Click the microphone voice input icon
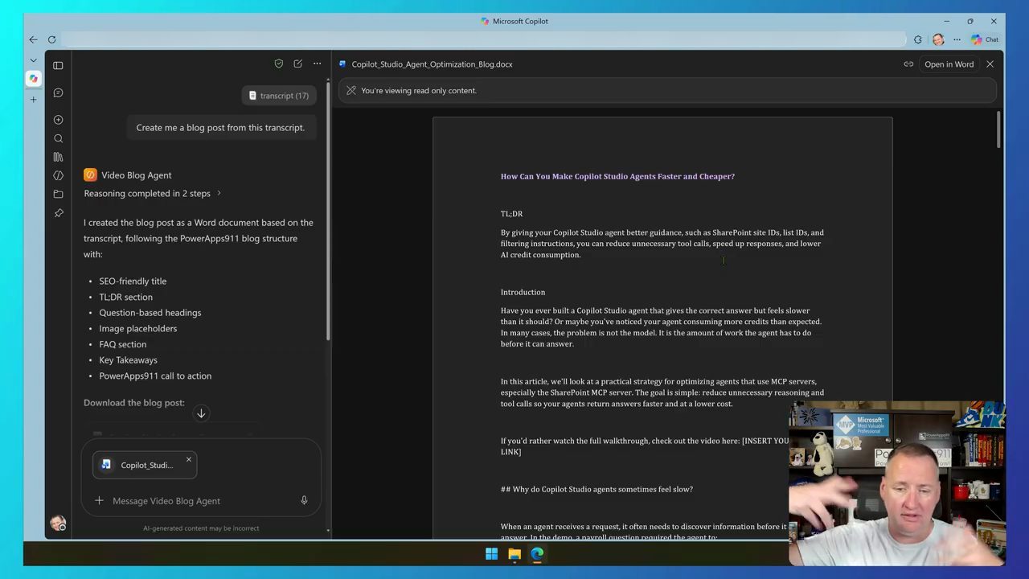 tap(304, 500)
